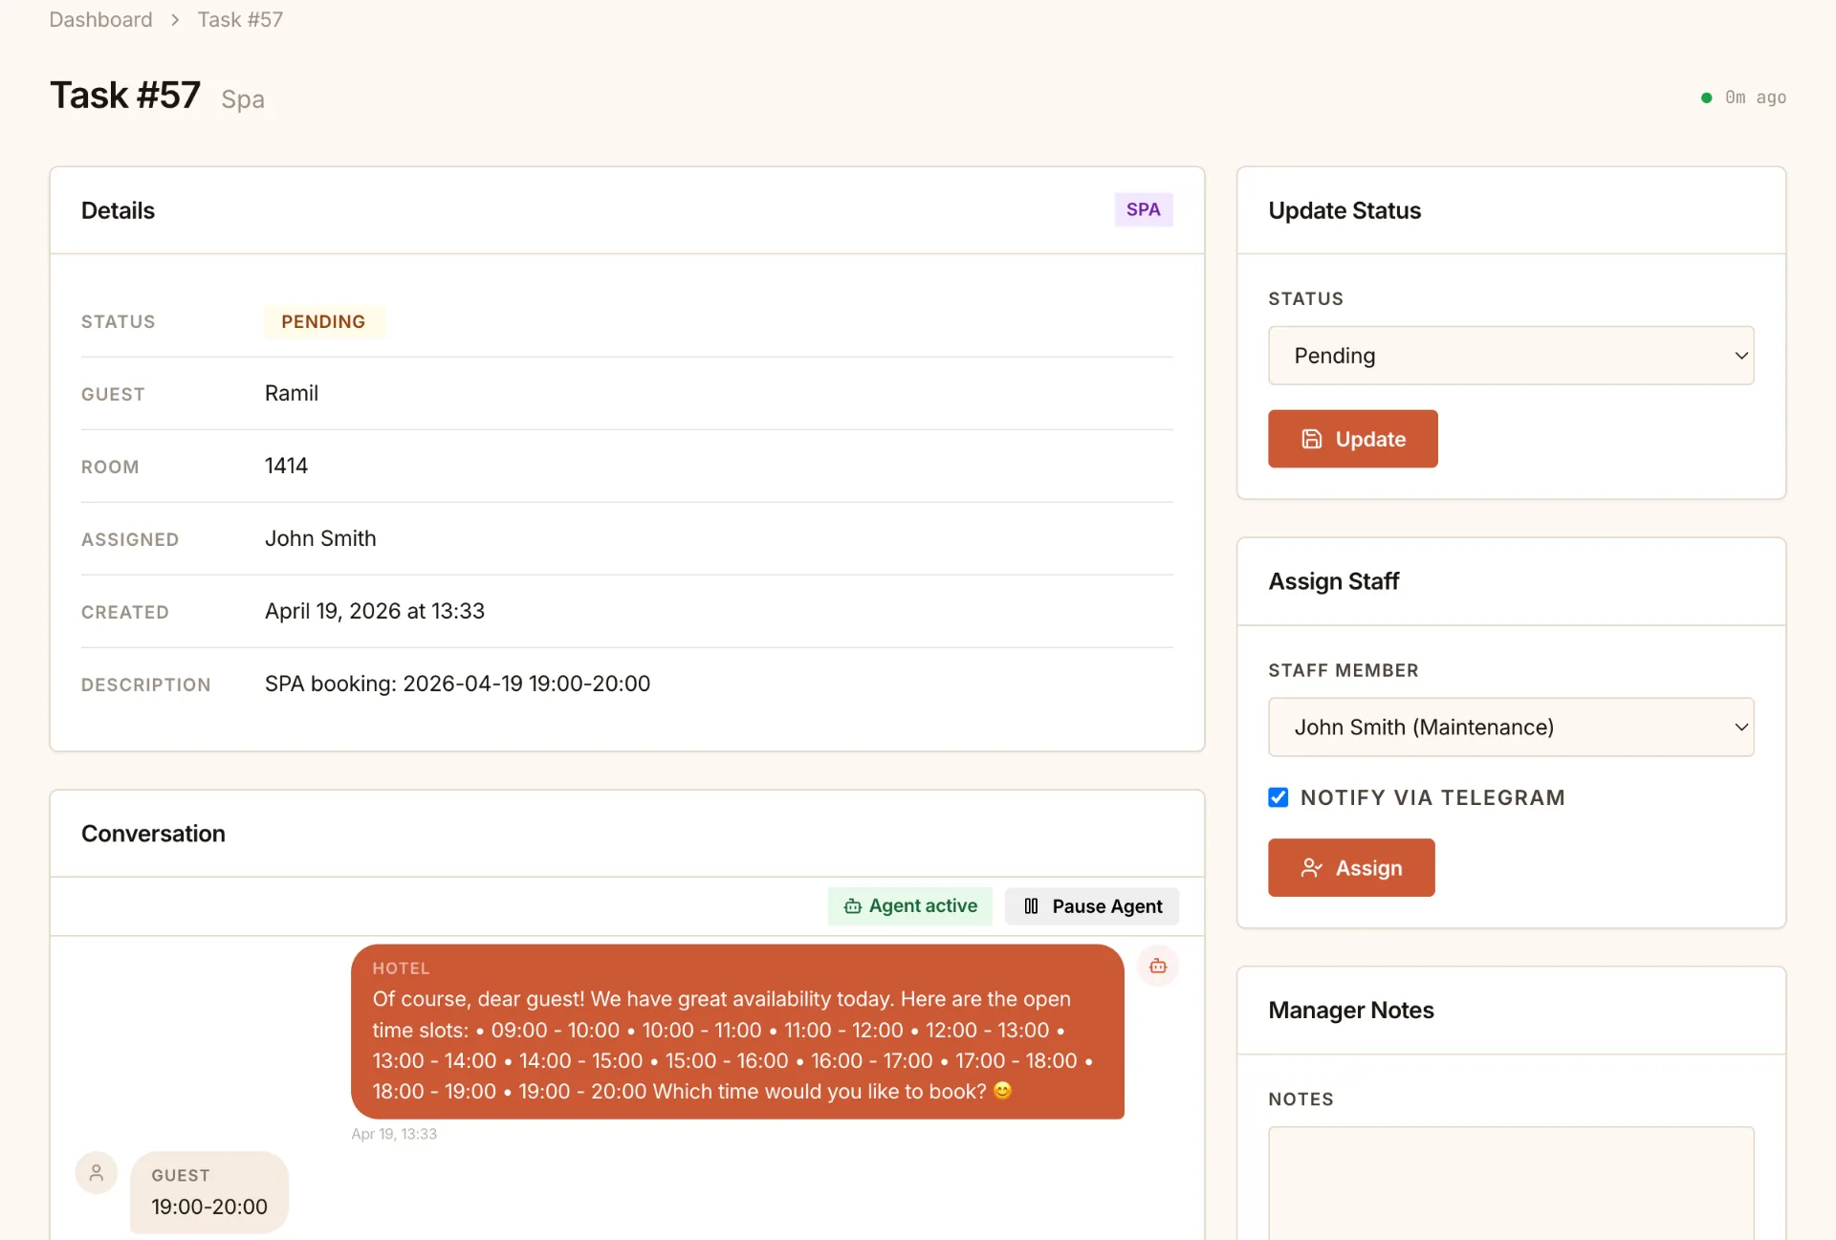
Task: Click the bot avatar icon beside hotel message
Action: tap(1157, 966)
